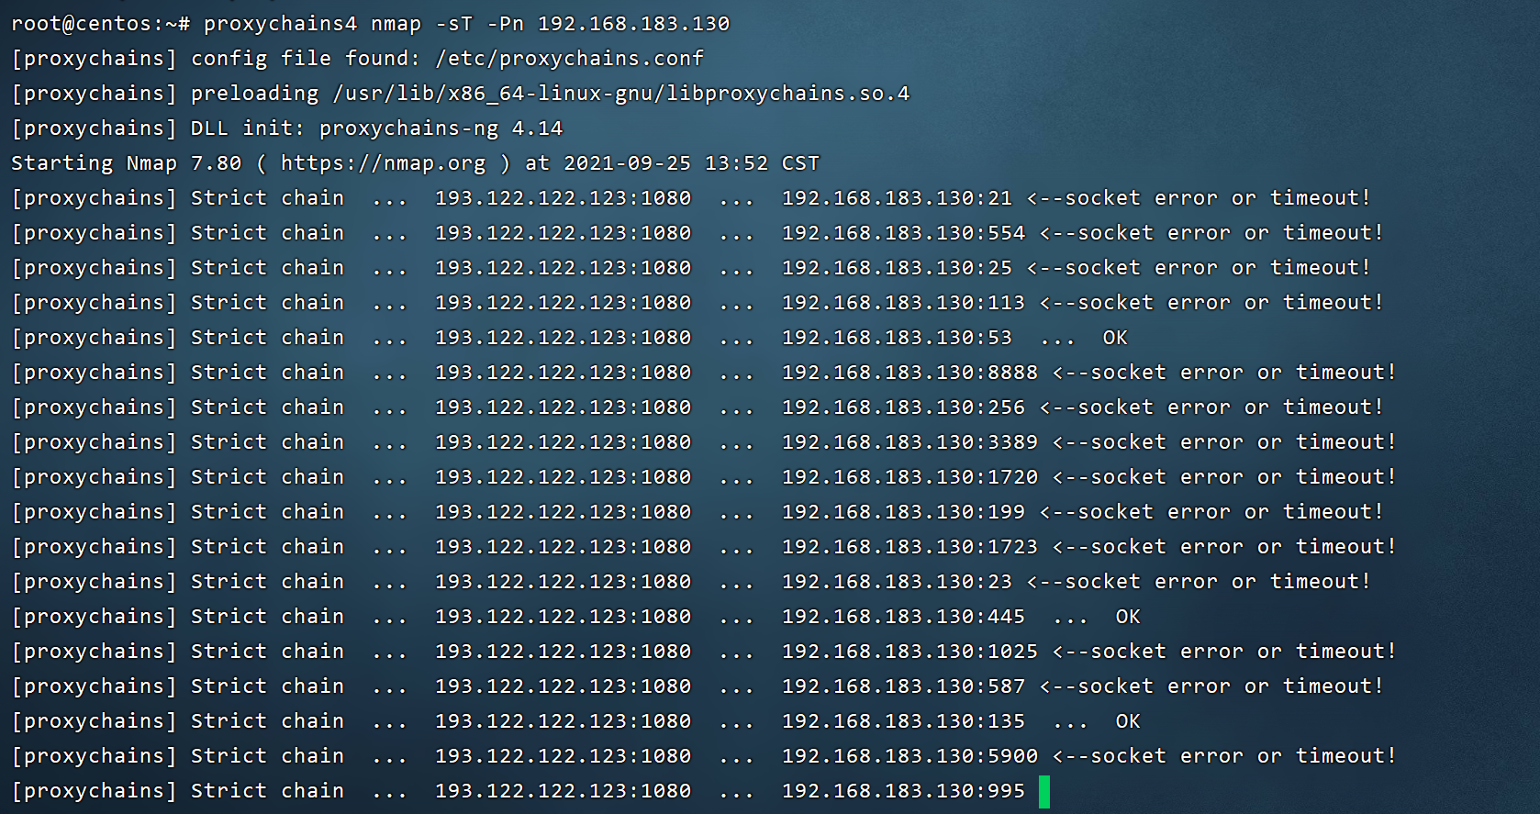Screen dimensions: 1540x814
Task: Click the timeout message on the port 199 line
Action: pyautogui.click(x=1211, y=512)
